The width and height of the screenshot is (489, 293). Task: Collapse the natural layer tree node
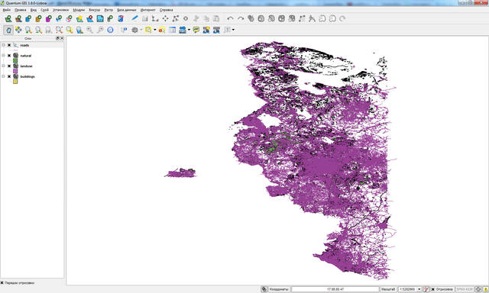click(3, 56)
